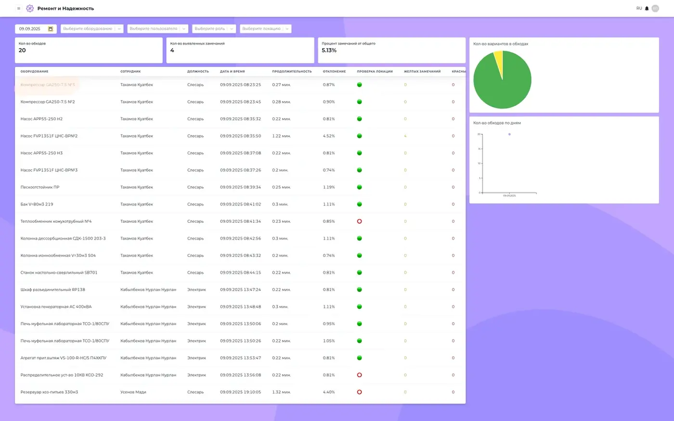
Task: Click red location status circle for Резервуар хоз-питьев 330м3
Action: tap(359, 392)
